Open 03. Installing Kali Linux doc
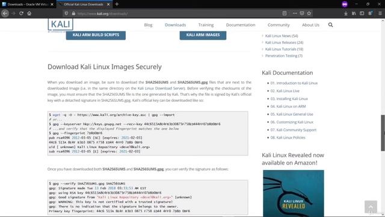This screenshot has width=385, height=217. click(x=289, y=99)
